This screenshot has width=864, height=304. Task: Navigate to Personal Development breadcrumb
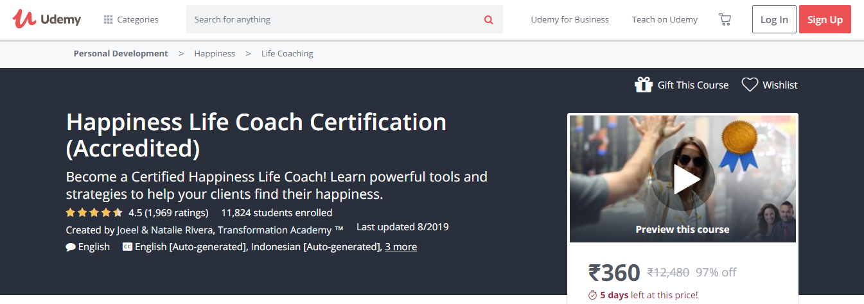tap(121, 54)
